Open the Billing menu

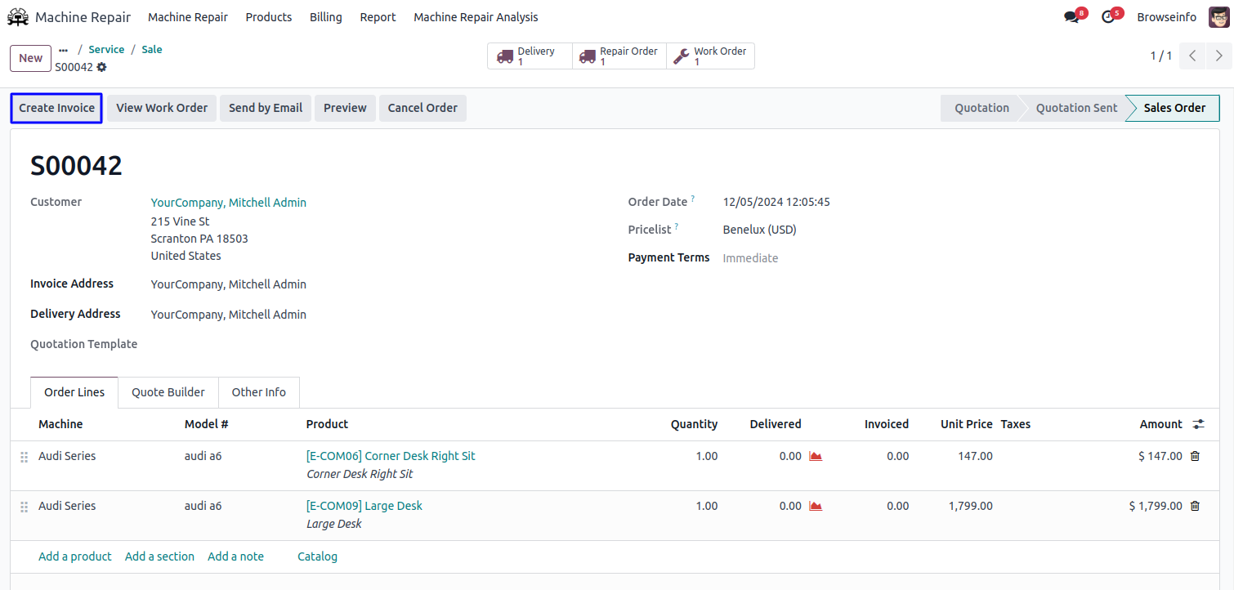pos(325,17)
